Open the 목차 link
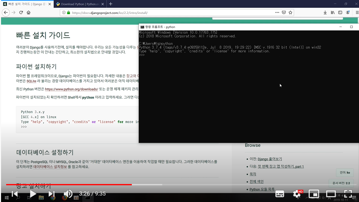359x202 pixels. pyautogui.click(x=253, y=174)
